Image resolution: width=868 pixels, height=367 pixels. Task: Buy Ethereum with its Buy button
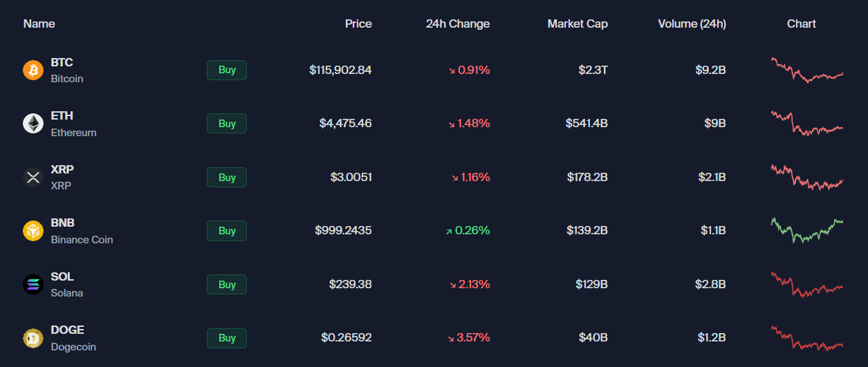coord(227,124)
